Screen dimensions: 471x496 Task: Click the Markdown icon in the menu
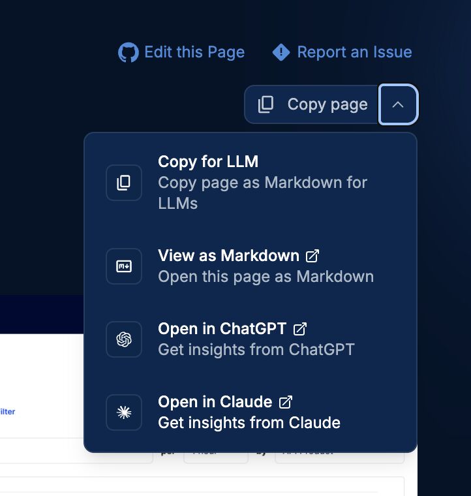coord(124,266)
